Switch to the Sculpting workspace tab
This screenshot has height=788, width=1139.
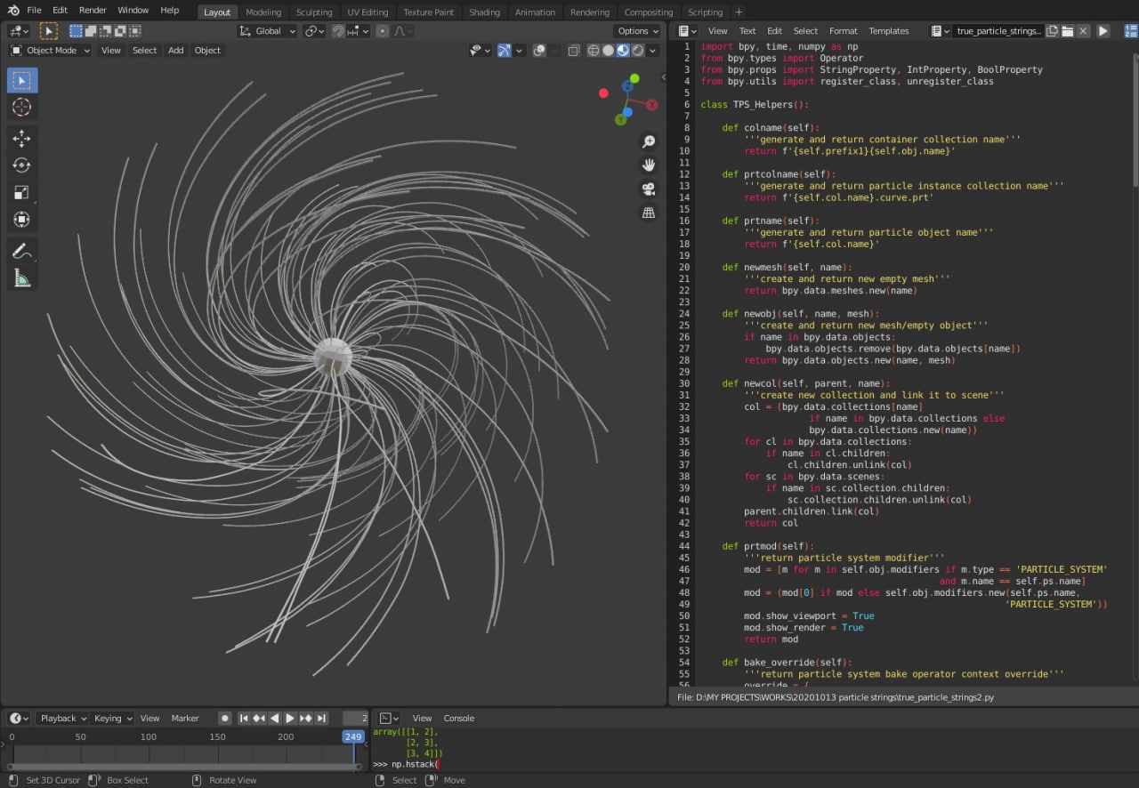tap(313, 12)
